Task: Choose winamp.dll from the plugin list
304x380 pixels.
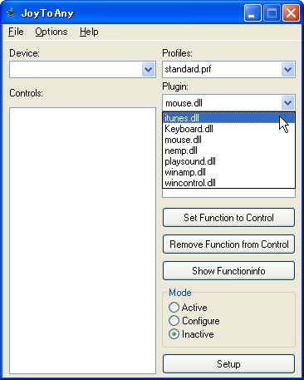Action: [x=228, y=172]
